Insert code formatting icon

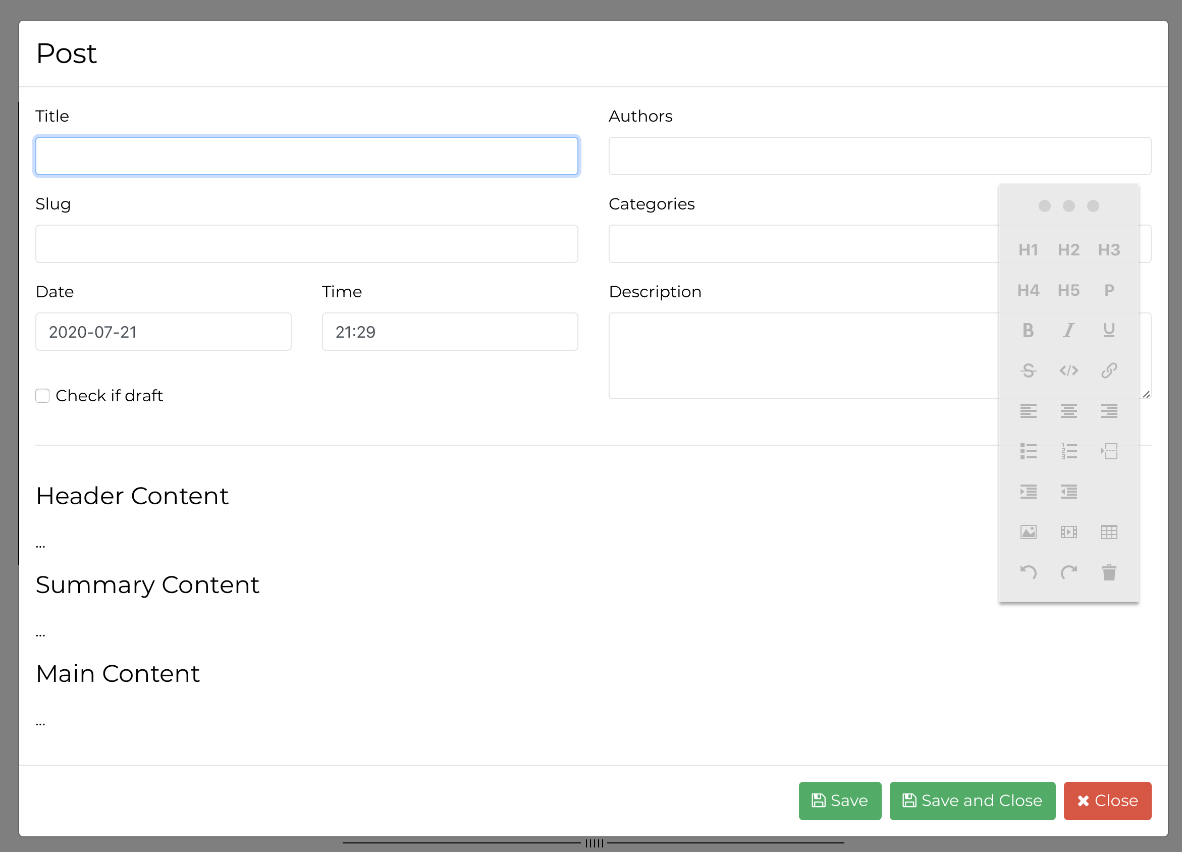[1068, 370]
